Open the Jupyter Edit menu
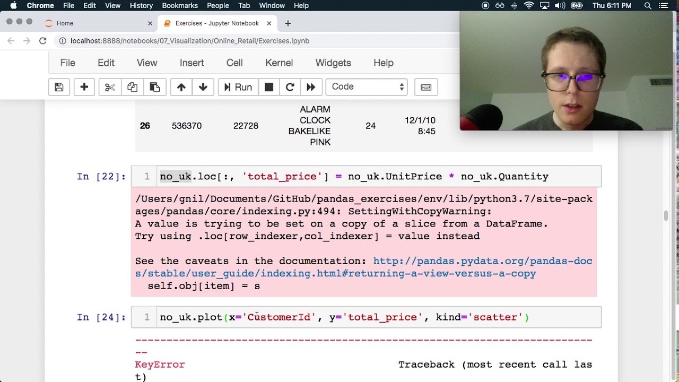 [x=106, y=63]
